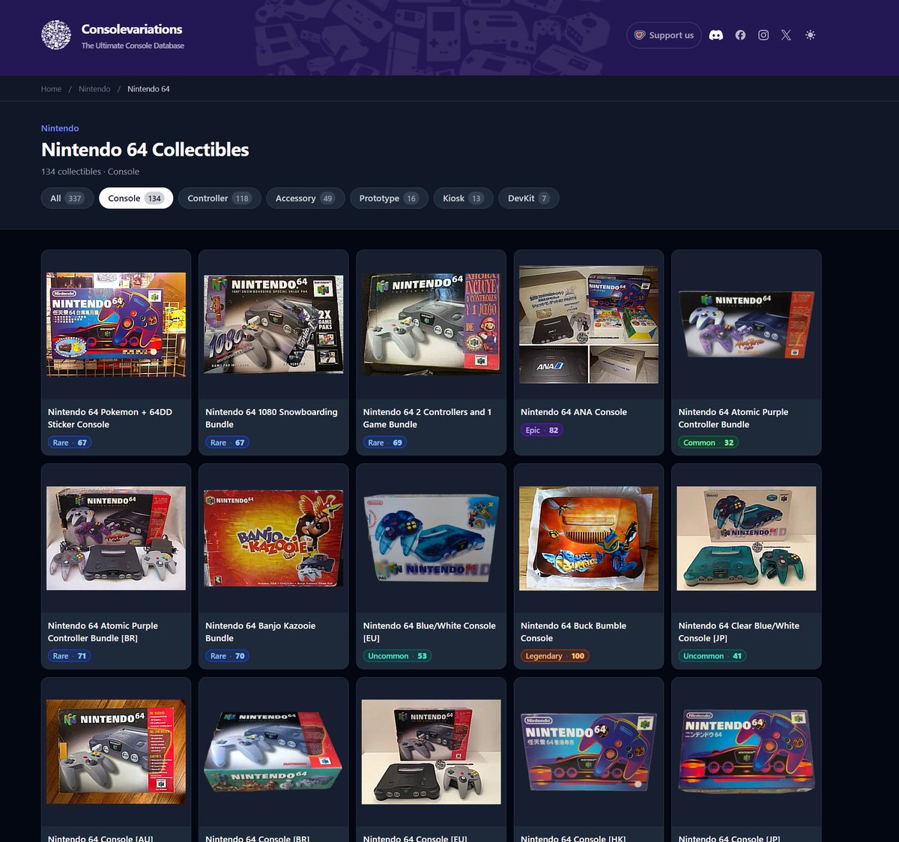Open the Banjo Kazooie Bundle image
899x842 pixels.
pyautogui.click(x=273, y=538)
